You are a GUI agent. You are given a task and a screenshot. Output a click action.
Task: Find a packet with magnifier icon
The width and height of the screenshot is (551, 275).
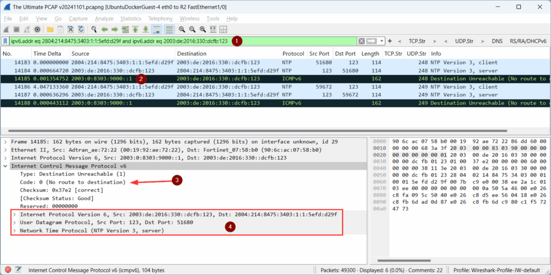(94, 29)
